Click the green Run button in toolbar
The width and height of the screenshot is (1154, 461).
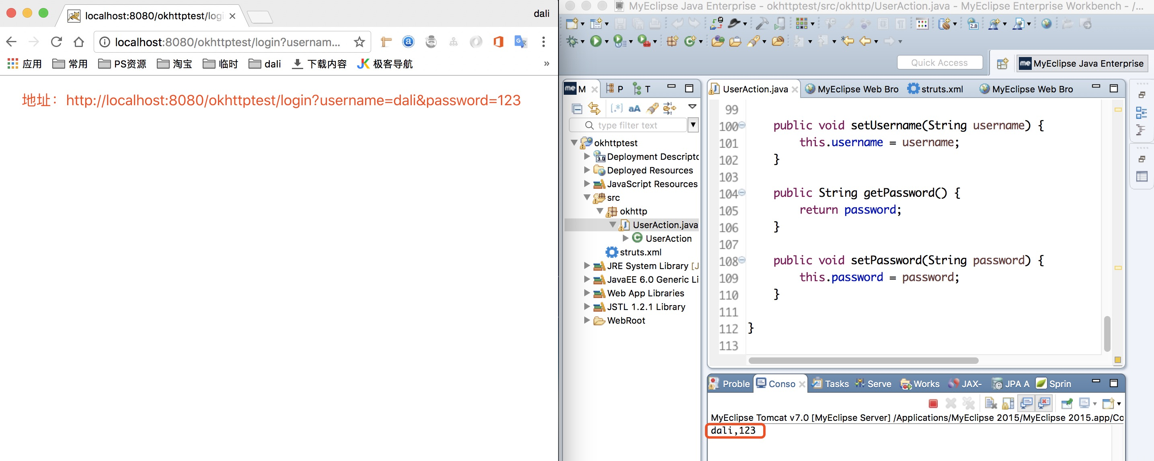tap(595, 41)
